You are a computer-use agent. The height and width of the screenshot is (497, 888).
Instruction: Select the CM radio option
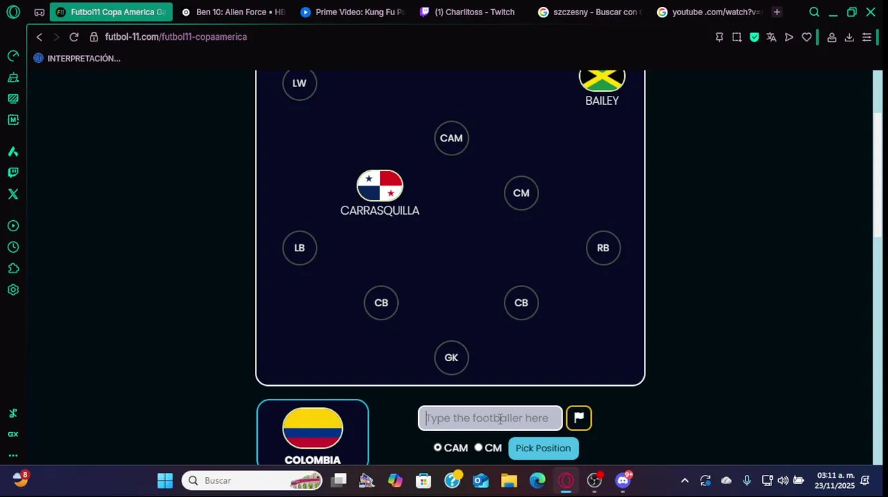pos(478,447)
